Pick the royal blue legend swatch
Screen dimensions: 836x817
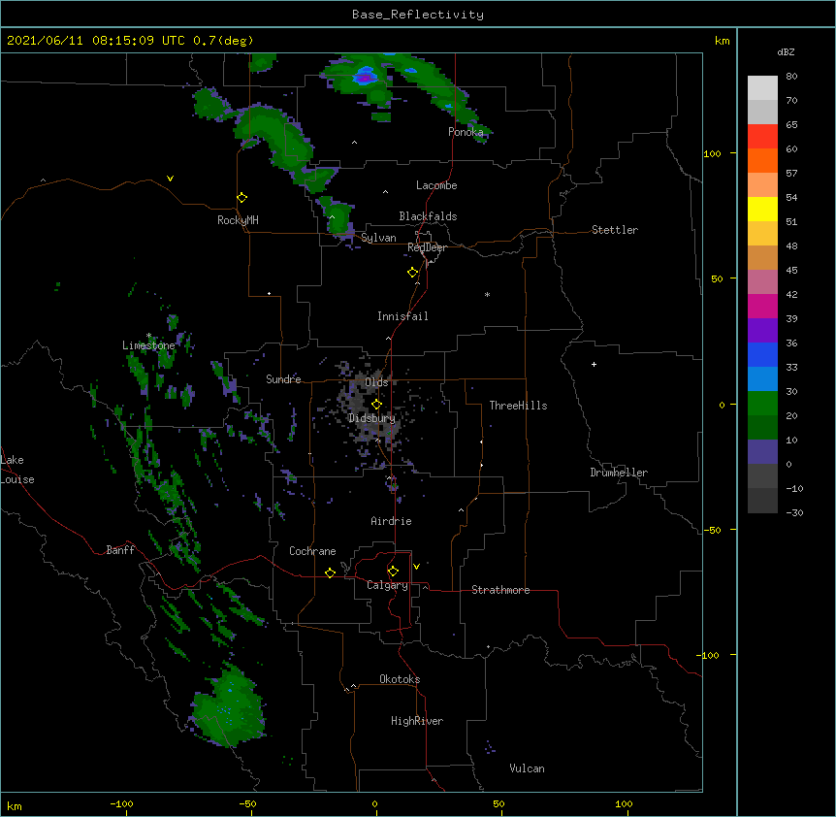762,354
